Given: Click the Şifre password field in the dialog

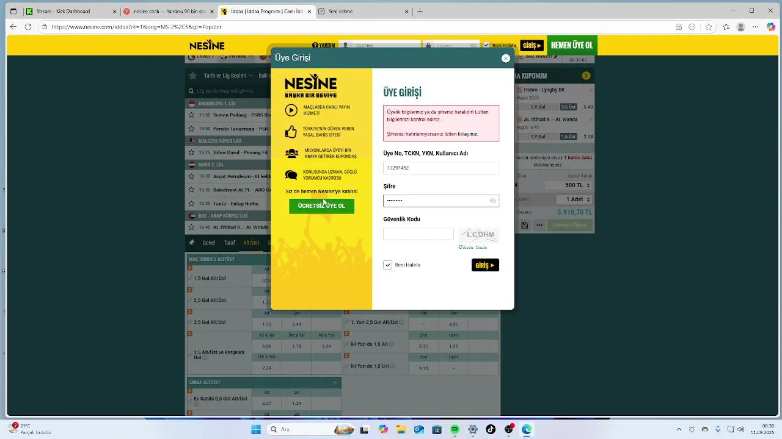Looking at the screenshot, I should coord(441,201).
